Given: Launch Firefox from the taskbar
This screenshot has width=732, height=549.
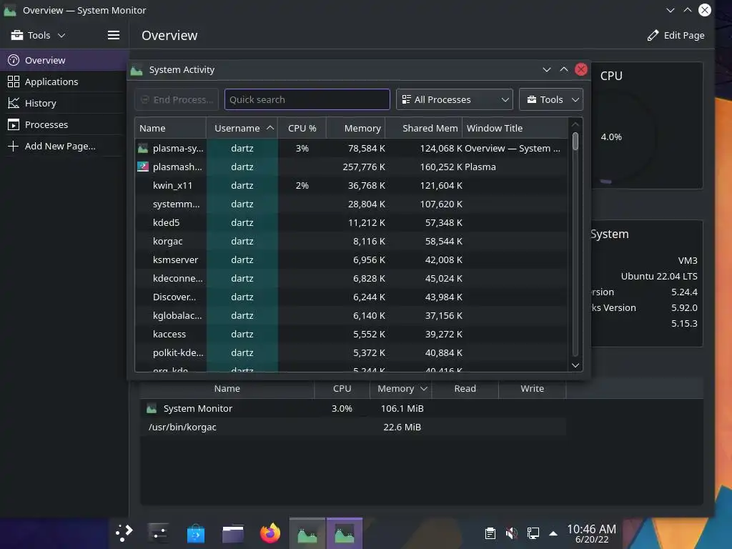Looking at the screenshot, I should tap(270, 533).
